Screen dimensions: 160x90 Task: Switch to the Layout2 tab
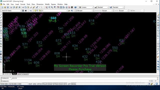click(25, 74)
